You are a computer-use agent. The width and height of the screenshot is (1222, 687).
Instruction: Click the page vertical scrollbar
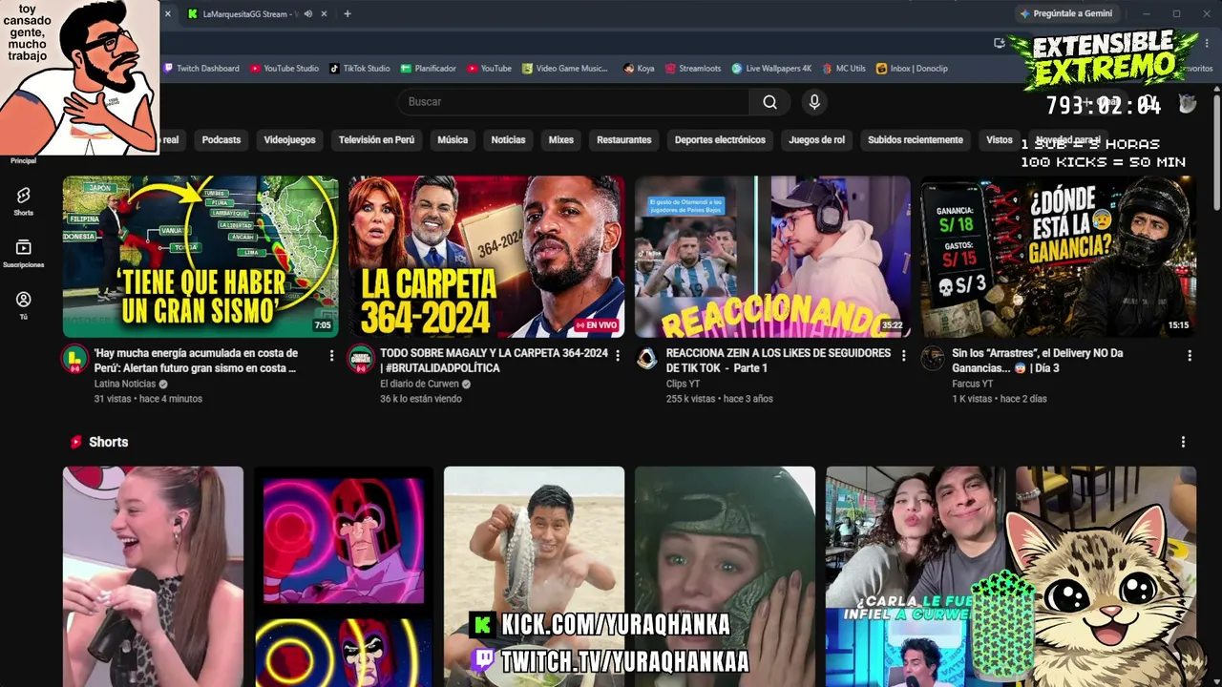[1216, 153]
